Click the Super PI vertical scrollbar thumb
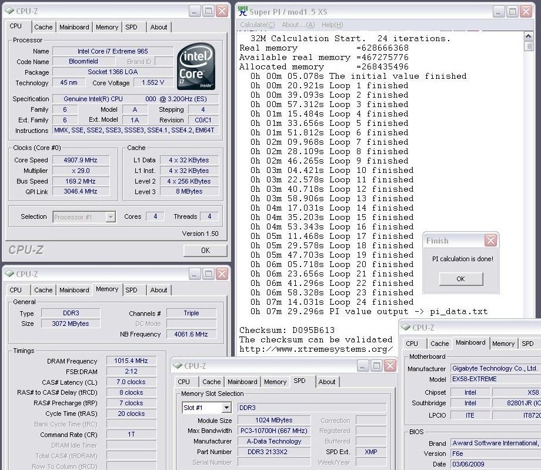Image resolution: width=541 pixels, height=470 pixels. tap(529, 46)
